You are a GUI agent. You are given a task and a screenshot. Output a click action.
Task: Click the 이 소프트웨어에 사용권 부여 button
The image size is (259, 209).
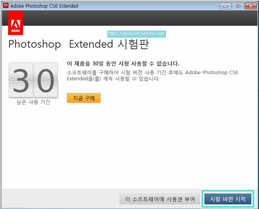[x=160, y=199]
